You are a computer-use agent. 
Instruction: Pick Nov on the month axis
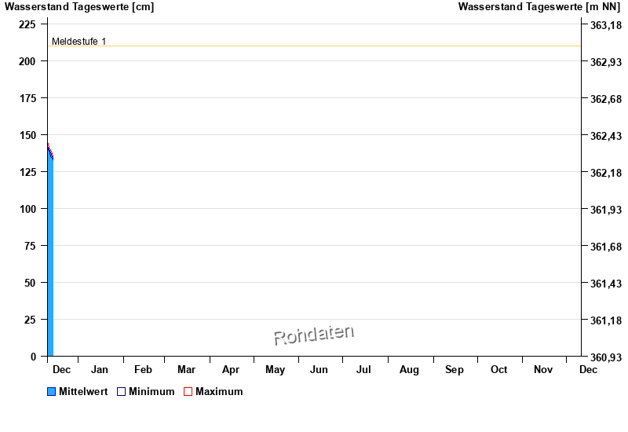tap(543, 370)
